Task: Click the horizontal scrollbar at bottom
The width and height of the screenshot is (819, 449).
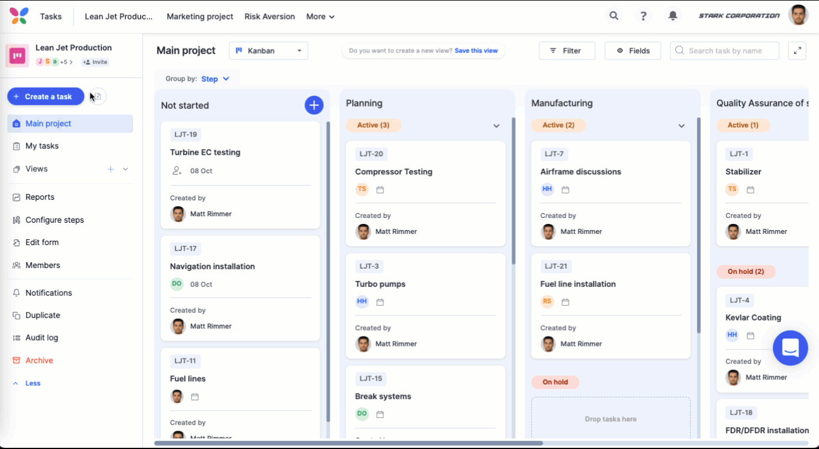Action: click(x=349, y=443)
